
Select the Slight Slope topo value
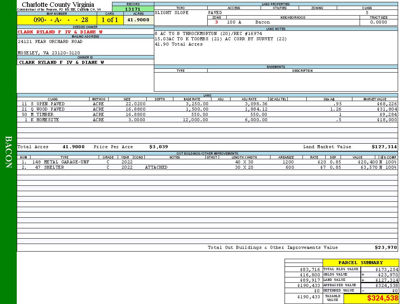171,13
